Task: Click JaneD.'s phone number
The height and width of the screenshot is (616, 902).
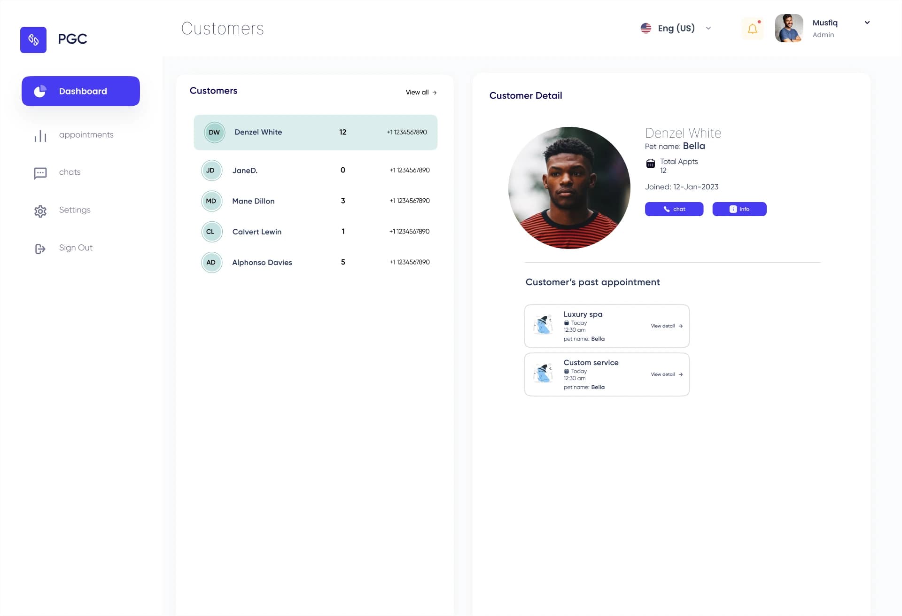Action: coord(410,170)
